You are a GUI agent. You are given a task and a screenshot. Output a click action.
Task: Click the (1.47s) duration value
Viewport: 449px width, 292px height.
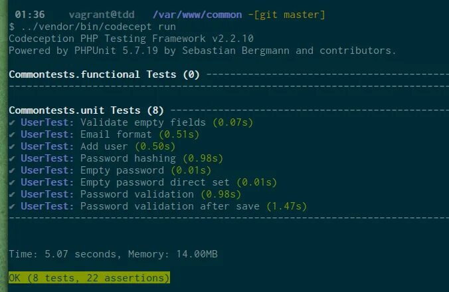[287, 206]
